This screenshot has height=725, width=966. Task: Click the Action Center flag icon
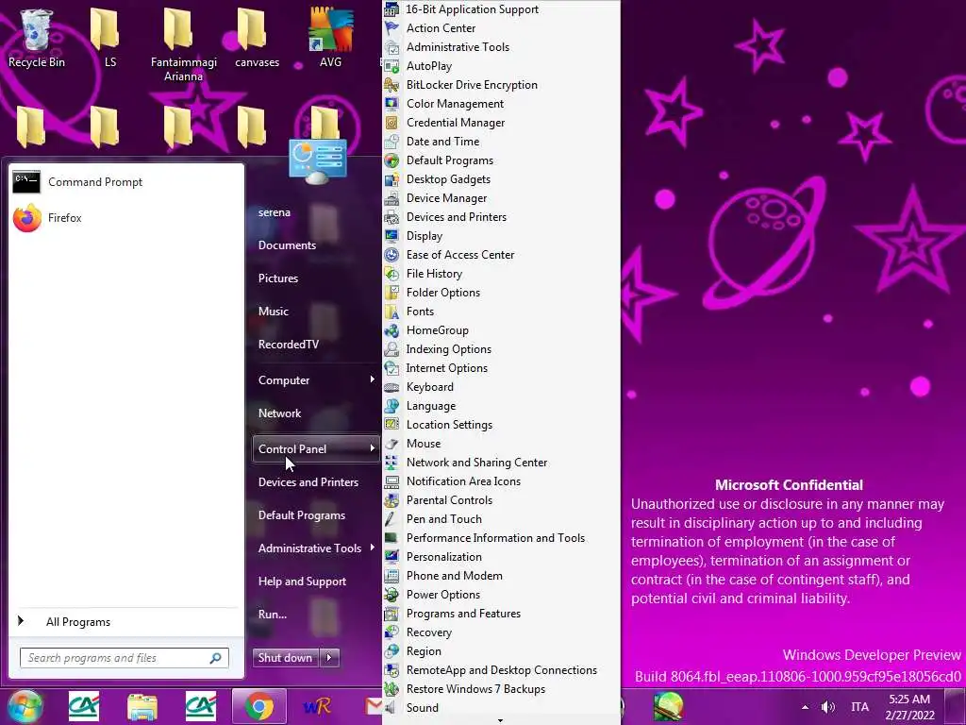click(391, 28)
